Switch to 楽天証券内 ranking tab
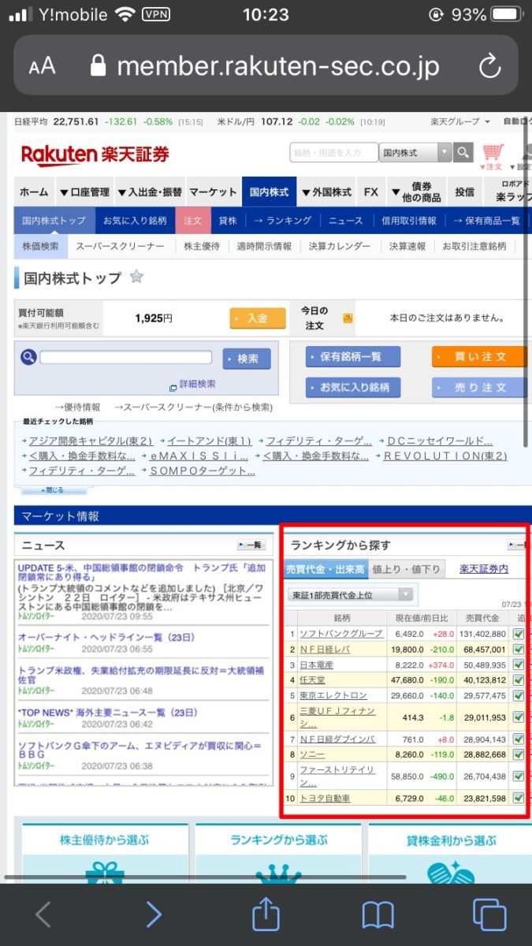The width and height of the screenshot is (532, 946). 484,568
